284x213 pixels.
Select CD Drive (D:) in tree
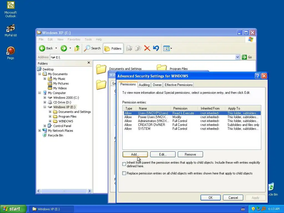tap(62, 102)
